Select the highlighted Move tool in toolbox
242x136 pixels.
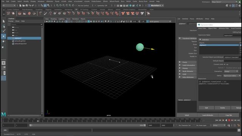click(x=3, y=36)
